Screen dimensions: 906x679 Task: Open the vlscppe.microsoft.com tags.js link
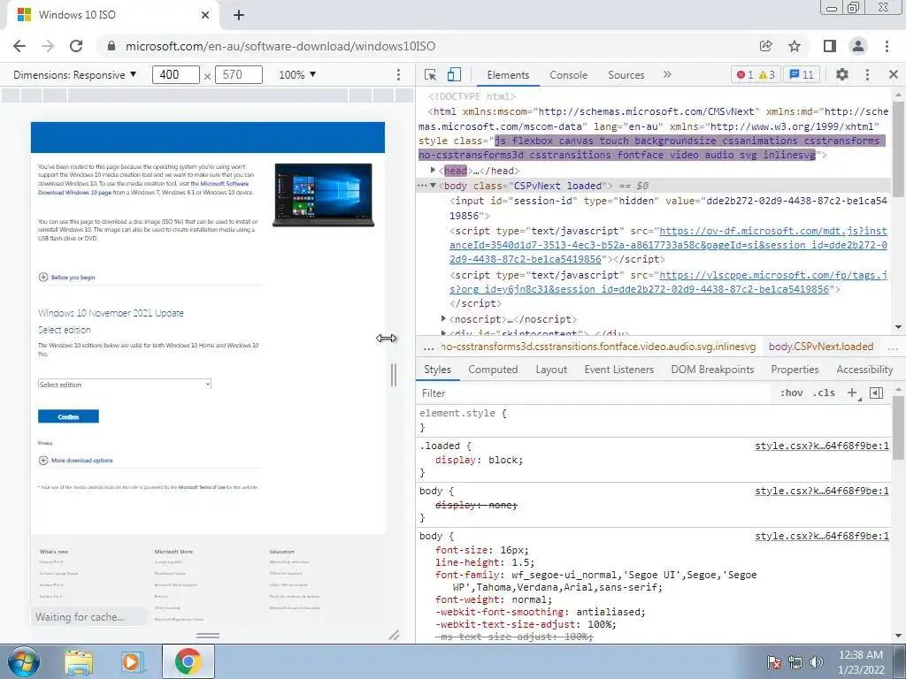[x=668, y=282]
